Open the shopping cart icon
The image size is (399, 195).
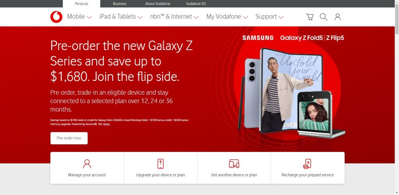click(x=310, y=17)
